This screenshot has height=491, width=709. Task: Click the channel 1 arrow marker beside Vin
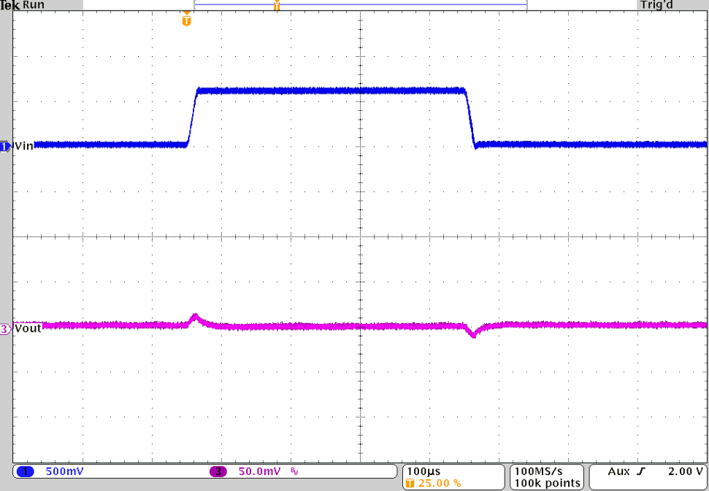(x=5, y=147)
